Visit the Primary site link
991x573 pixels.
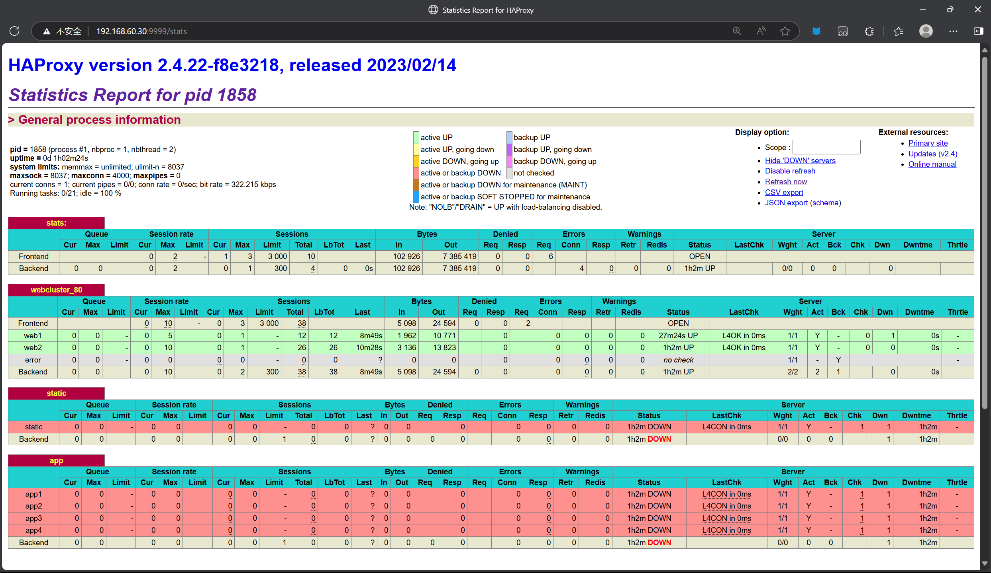pyautogui.click(x=928, y=143)
